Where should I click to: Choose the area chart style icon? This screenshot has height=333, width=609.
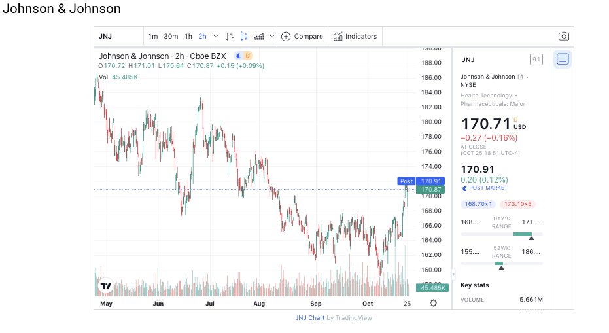[x=259, y=37]
